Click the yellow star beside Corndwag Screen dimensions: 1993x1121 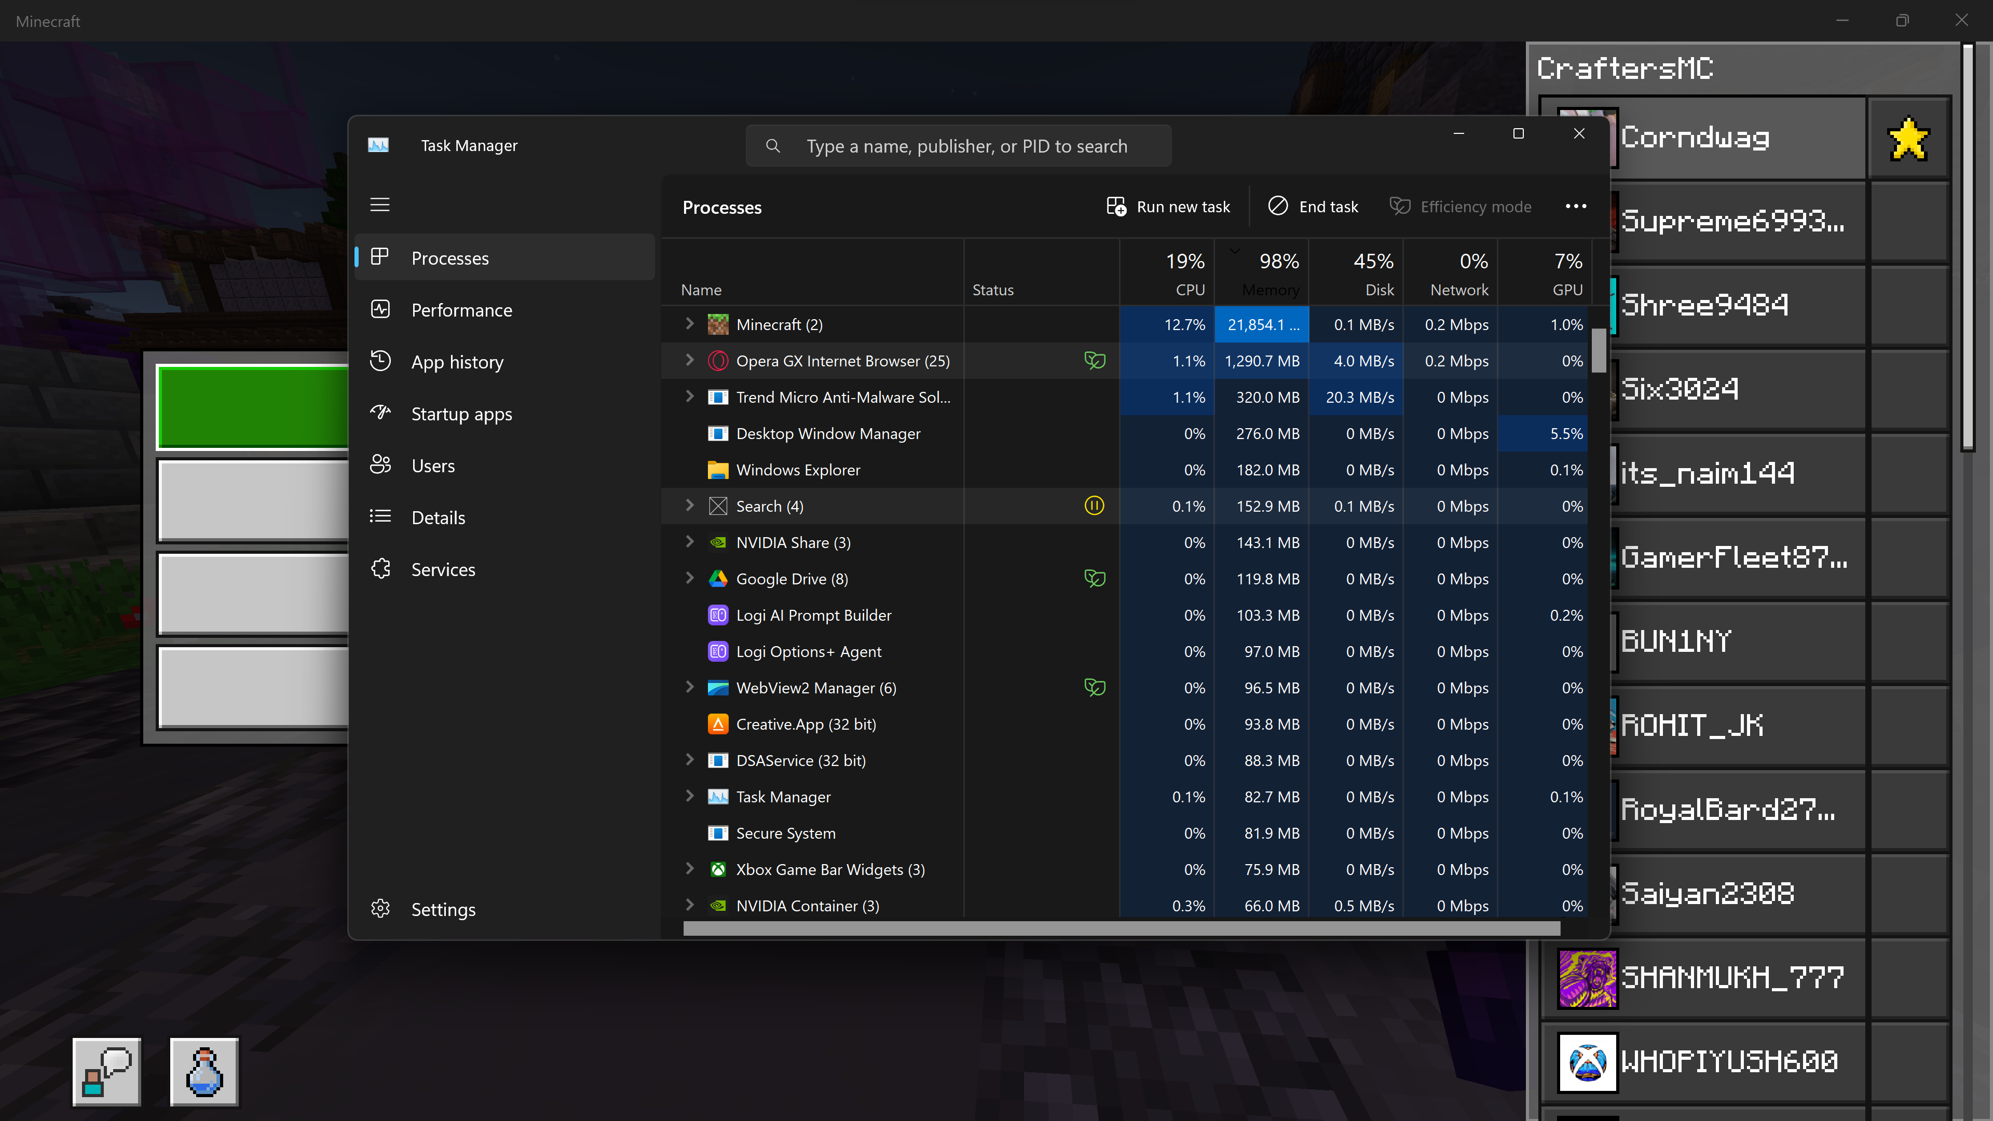[1908, 139]
